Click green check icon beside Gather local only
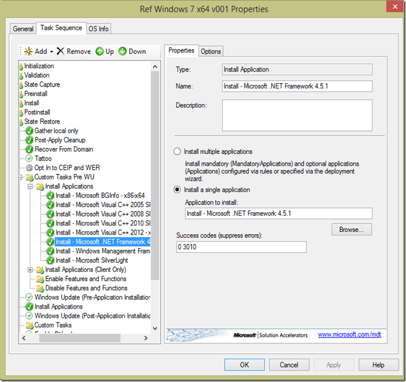The image size is (406, 382). [x=29, y=131]
